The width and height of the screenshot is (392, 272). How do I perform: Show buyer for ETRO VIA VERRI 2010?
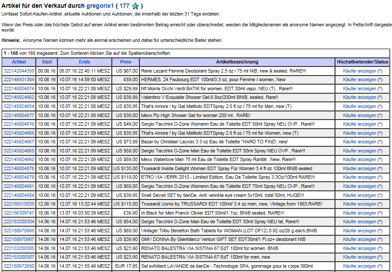pyautogui.click(x=360, y=177)
